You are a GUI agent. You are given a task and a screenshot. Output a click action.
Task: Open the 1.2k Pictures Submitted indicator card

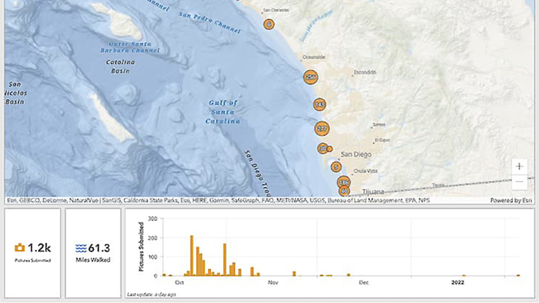click(x=33, y=253)
